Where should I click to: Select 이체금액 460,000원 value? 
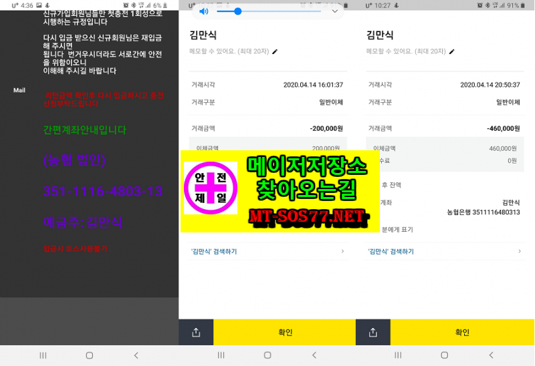coord(503,148)
